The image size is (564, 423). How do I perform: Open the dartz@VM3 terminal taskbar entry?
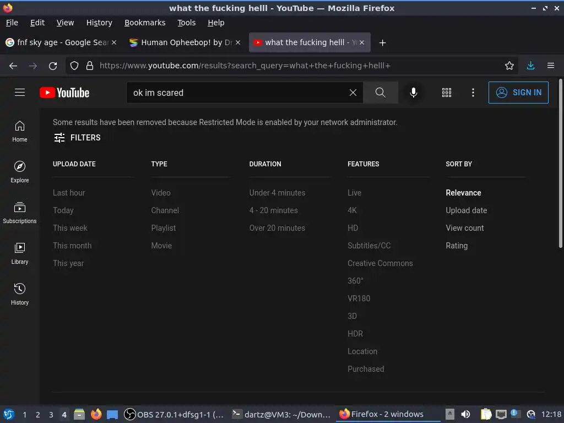pyautogui.click(x=281, y=414)
